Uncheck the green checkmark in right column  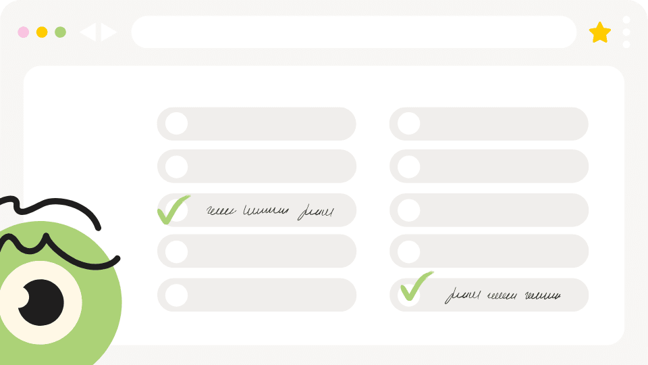[416, 286]
